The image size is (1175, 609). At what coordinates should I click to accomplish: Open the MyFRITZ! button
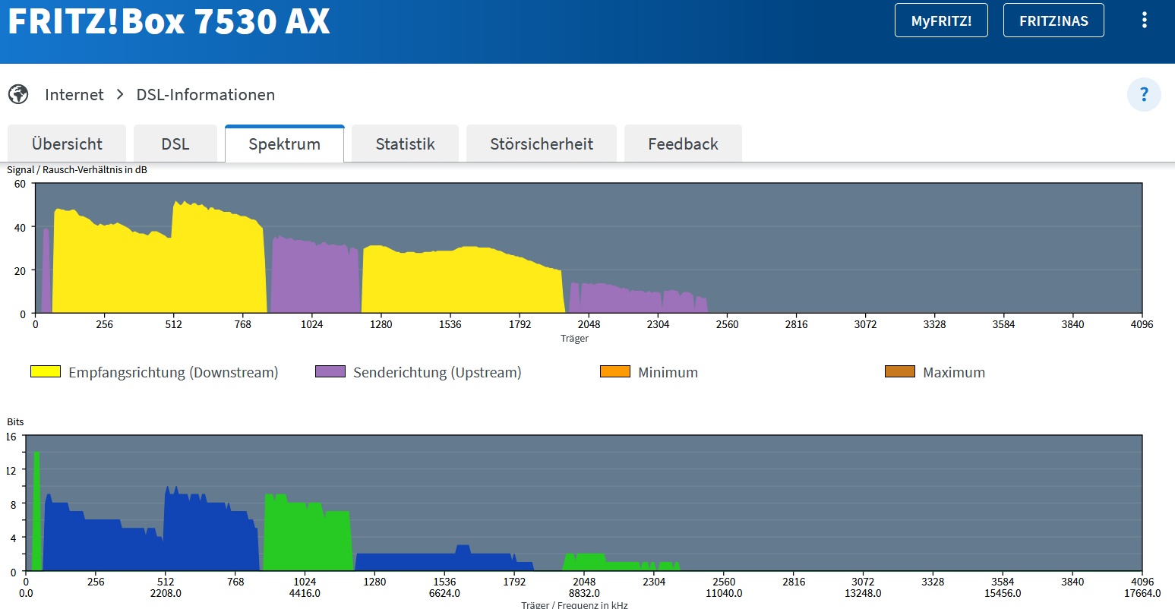coord(941,21)
